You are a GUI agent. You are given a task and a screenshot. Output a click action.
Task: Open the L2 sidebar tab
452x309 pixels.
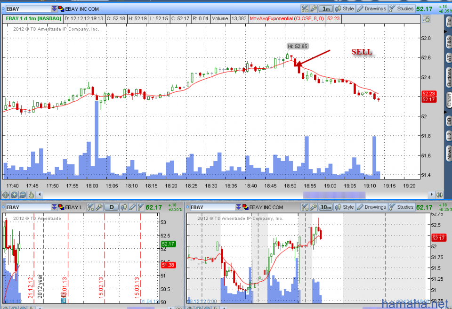tap(449, 136)
